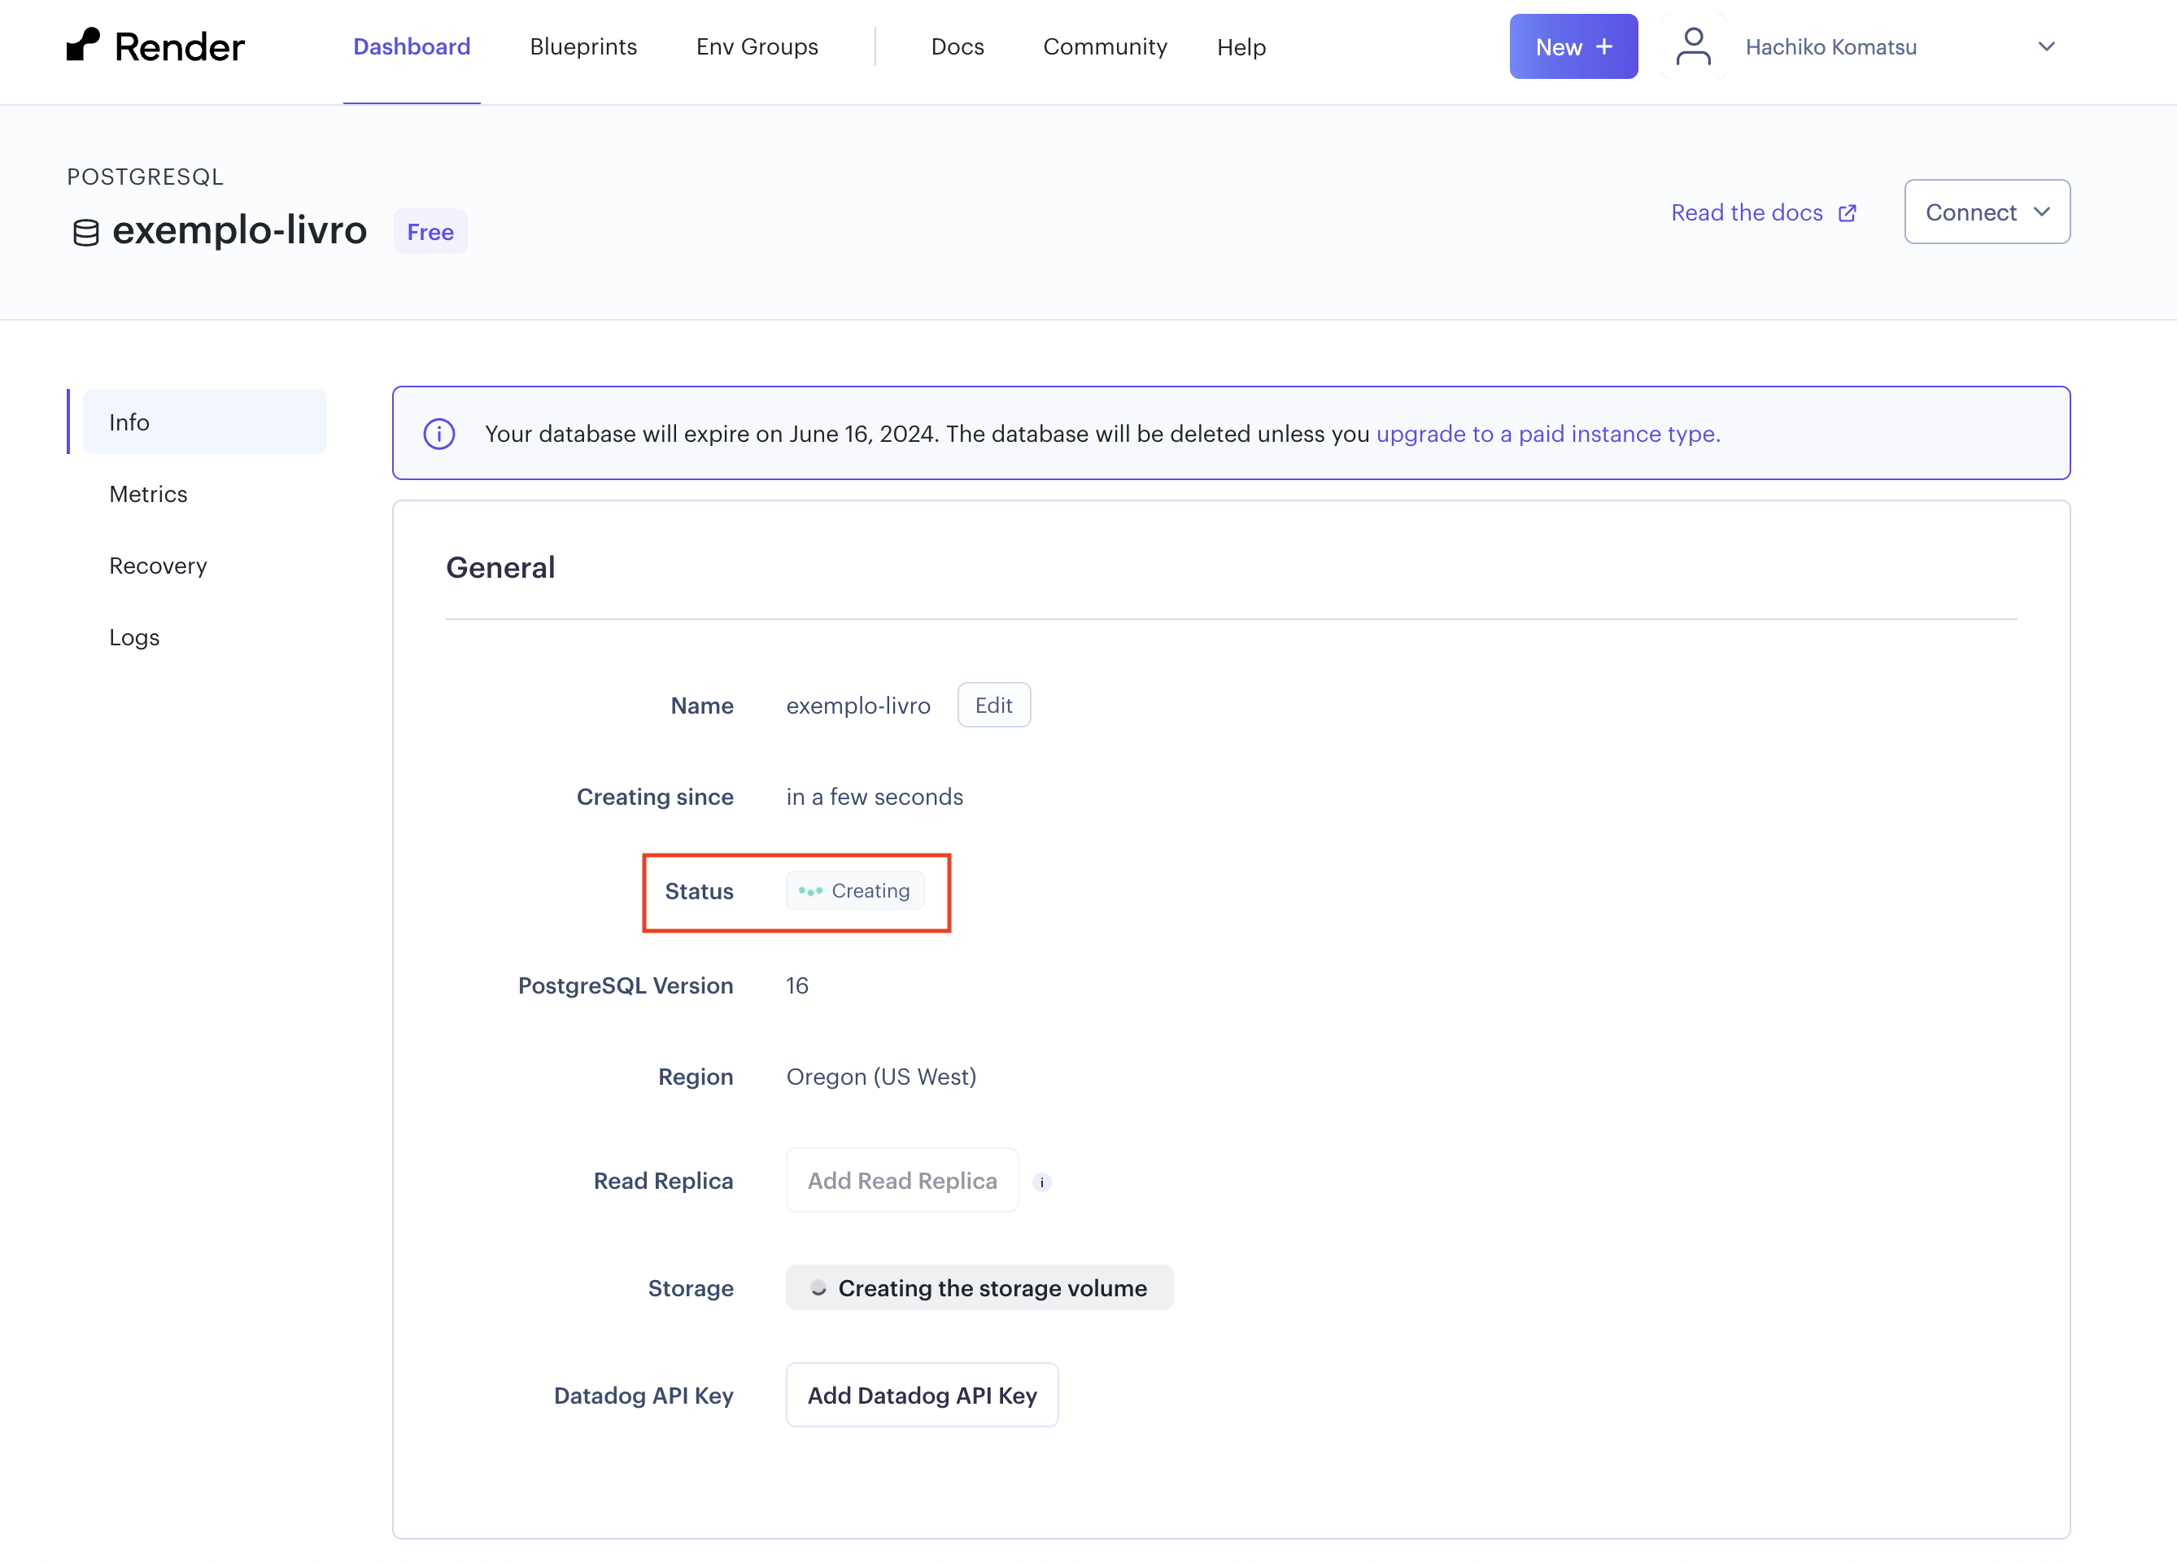Viewport: 2177px width, 1564px height.
Task: View Logs from the sidebar
Action: [x=133, y=637]
